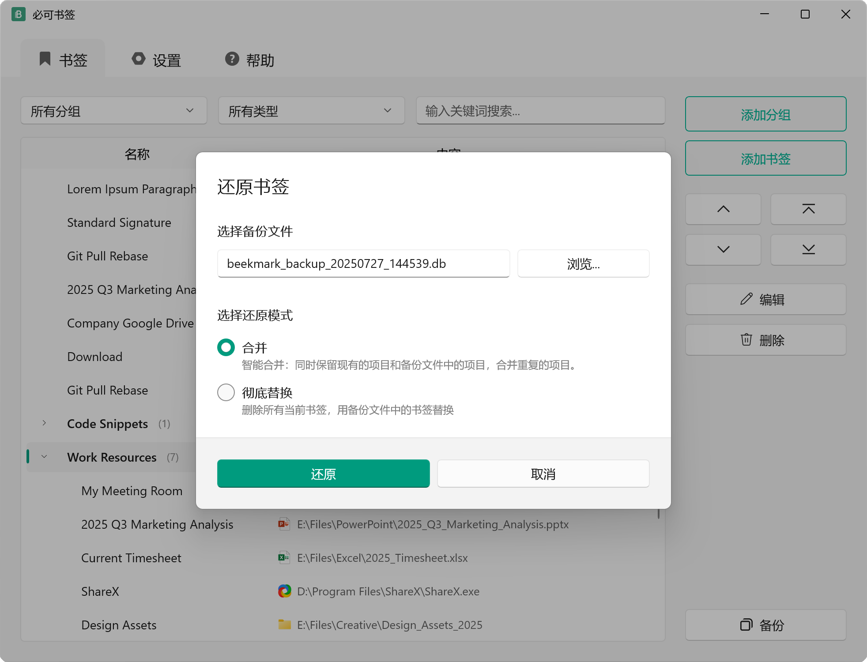Screen dimensions: 867x662
Task: Expand the Code Snippets group
Action: point(44,423)
